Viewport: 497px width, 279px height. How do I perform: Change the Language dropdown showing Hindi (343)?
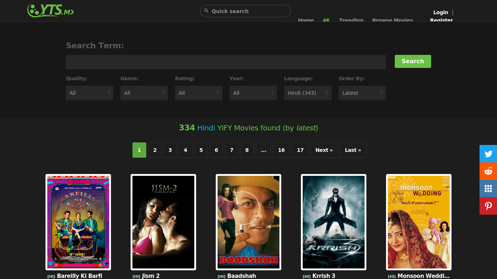pyautogui.click(x=307, y=93)
